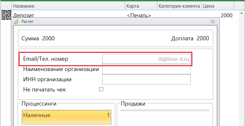Close the Расчет dialog window

click(x=212, y=21)
